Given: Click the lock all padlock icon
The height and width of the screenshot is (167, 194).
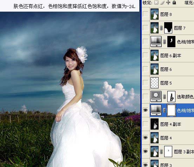Looking at the screenshot, I should (174, 2).
